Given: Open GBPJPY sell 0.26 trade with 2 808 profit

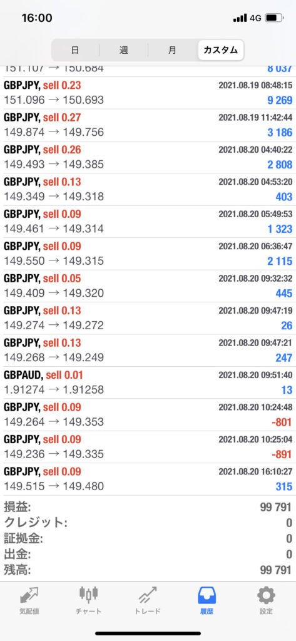Looking at the screenshot, I should tap(148, 157).
